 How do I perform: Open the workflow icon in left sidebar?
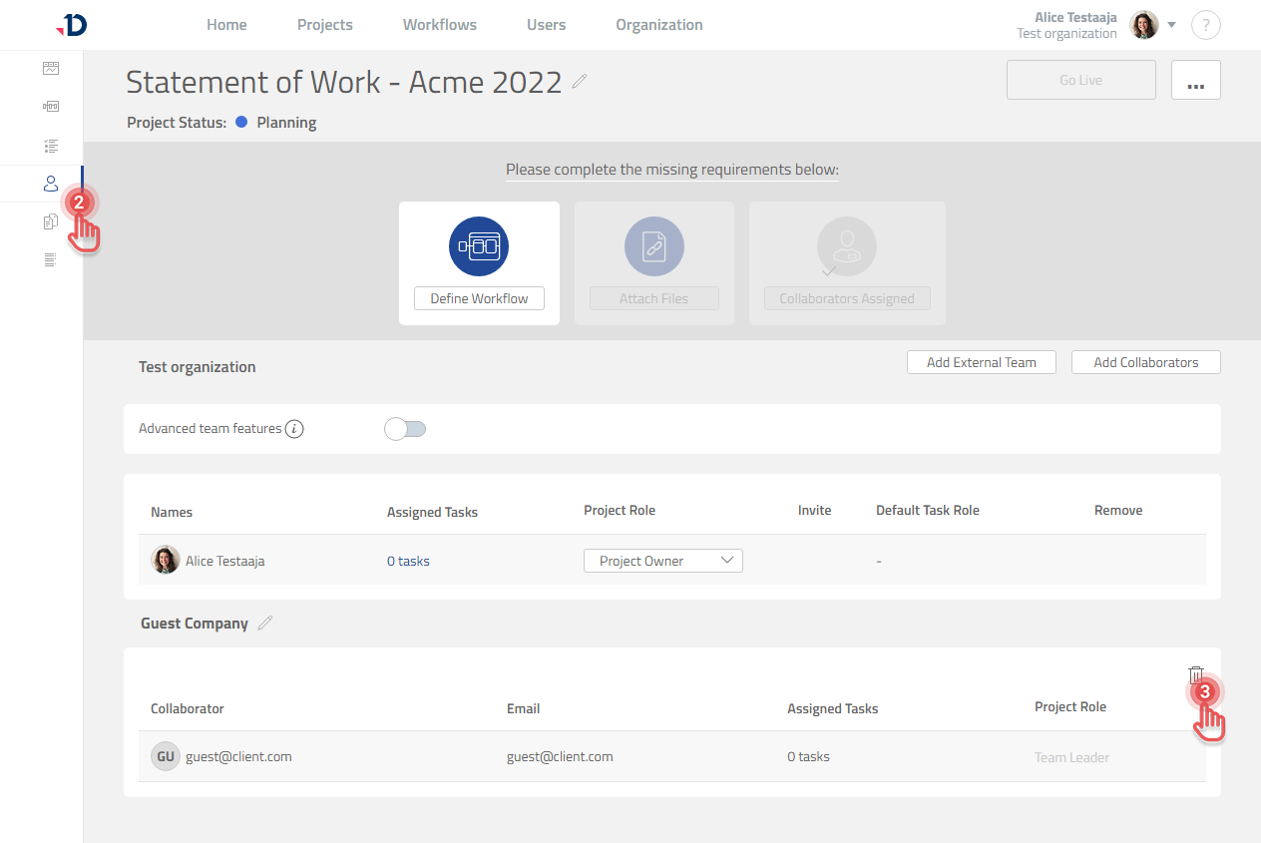[51, 107]
